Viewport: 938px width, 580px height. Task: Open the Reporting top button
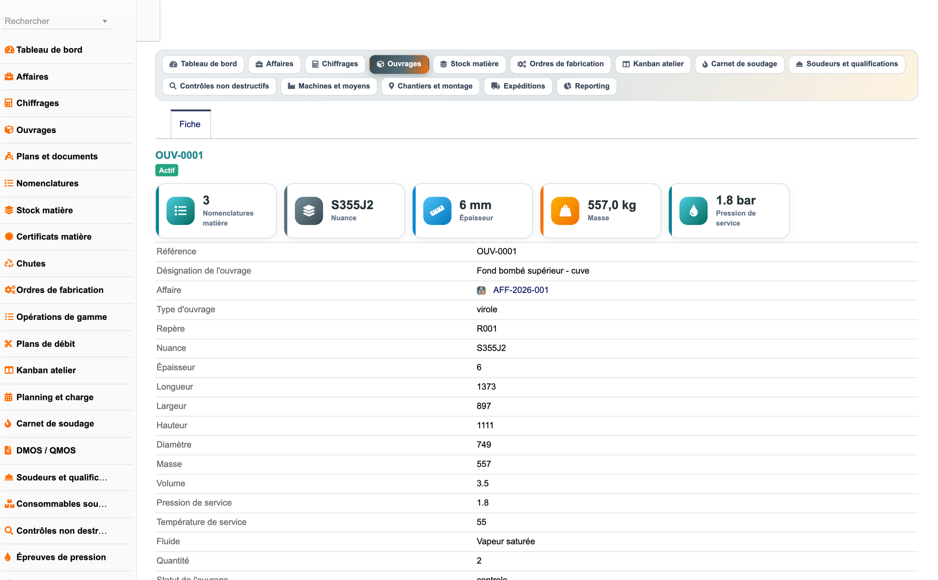point(587,86)
